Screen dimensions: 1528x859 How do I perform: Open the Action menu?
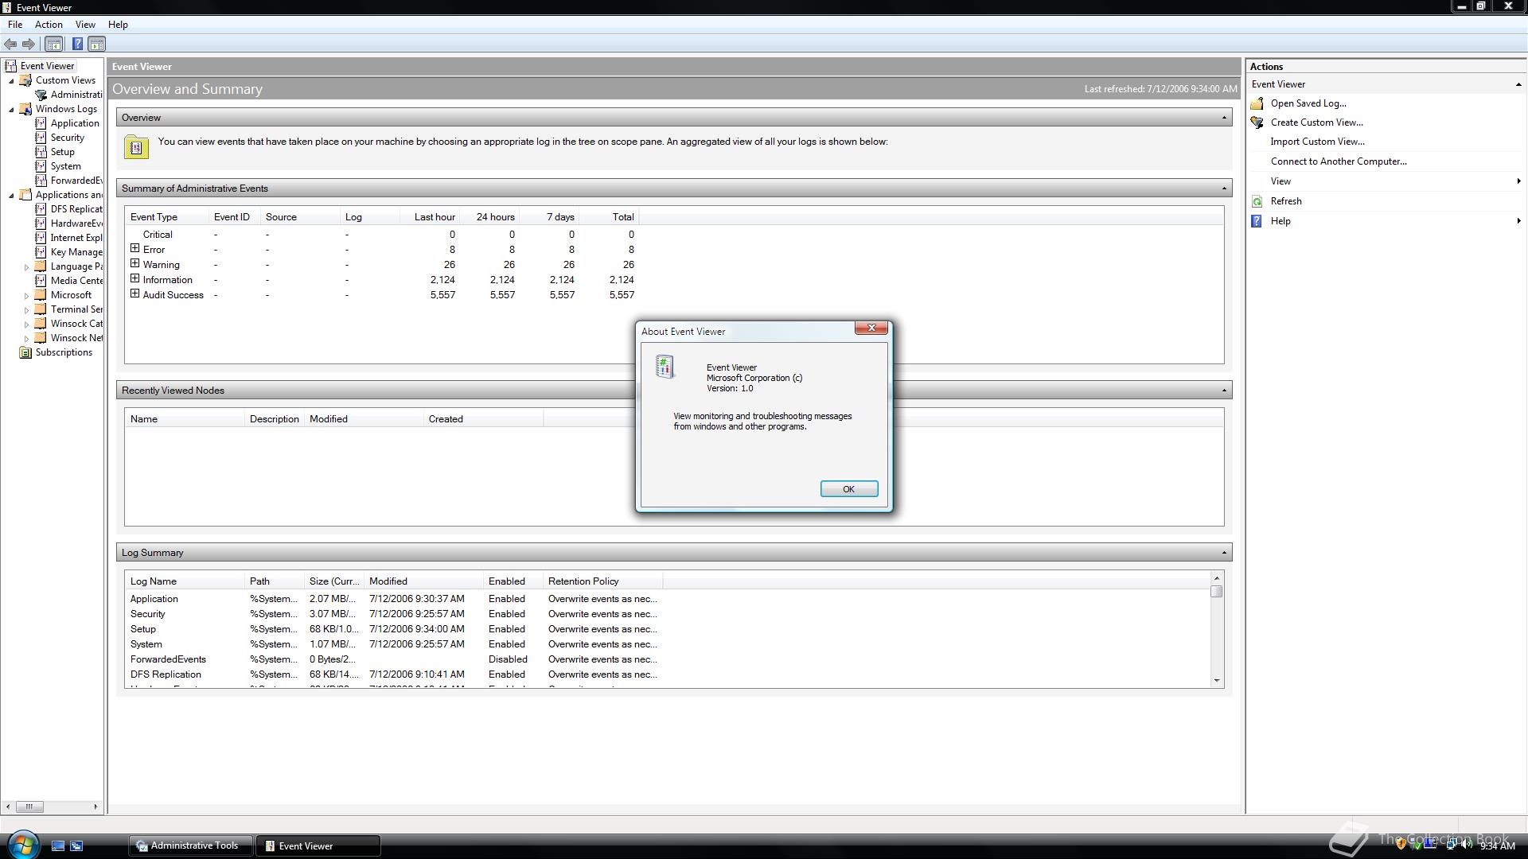coord(49,25)
